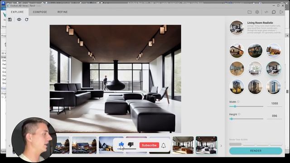Select the second tower preset in bottom row

click(x=255, y=87)
